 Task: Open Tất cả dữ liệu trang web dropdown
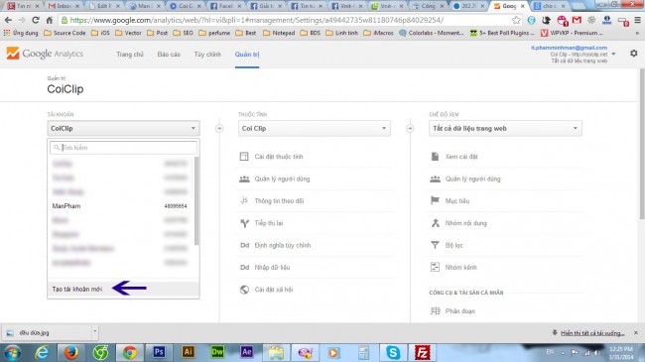(505, 128)
